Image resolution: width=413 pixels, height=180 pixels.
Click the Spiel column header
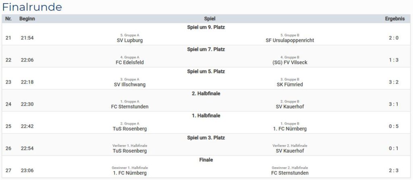pos(210,18)
